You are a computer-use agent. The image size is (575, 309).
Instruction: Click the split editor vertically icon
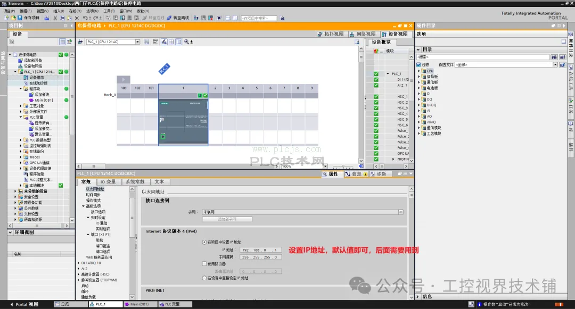(235, 18)
